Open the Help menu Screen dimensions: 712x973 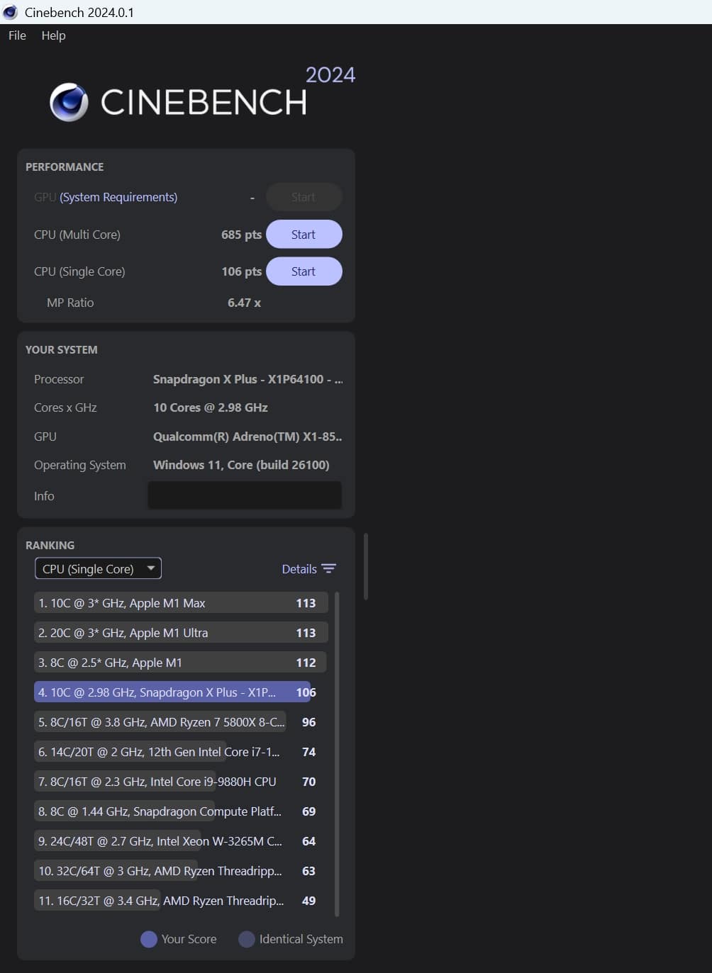[x=53, y=35]
